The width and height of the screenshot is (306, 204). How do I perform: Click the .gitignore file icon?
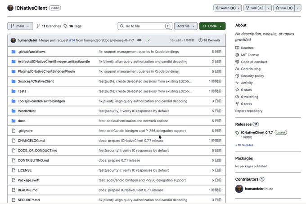click(x=13, y=131)
